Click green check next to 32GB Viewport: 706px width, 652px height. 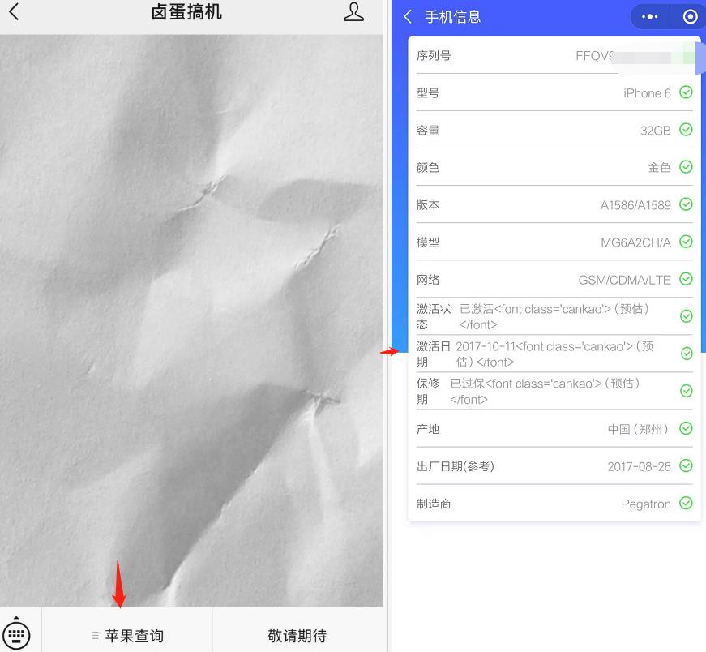click(686, 130)
